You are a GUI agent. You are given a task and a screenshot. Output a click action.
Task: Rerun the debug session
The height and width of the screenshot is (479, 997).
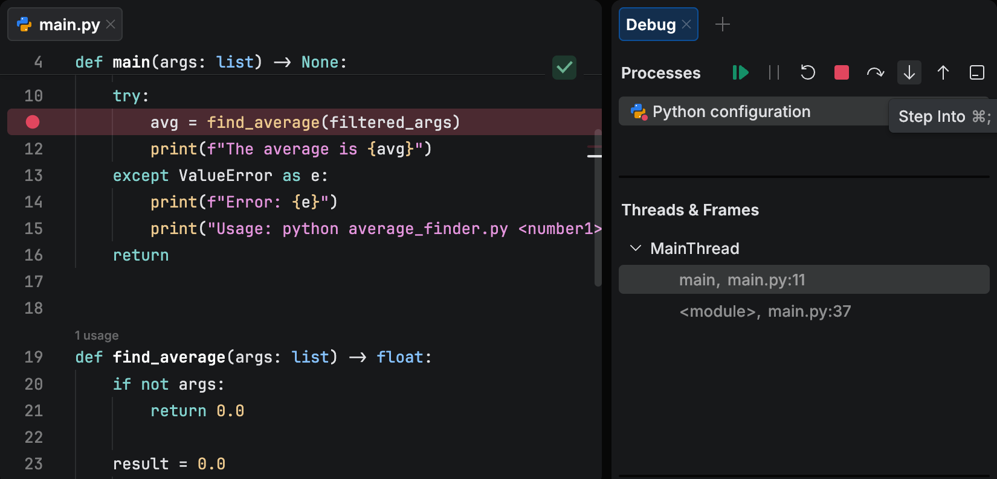point(808,73)
